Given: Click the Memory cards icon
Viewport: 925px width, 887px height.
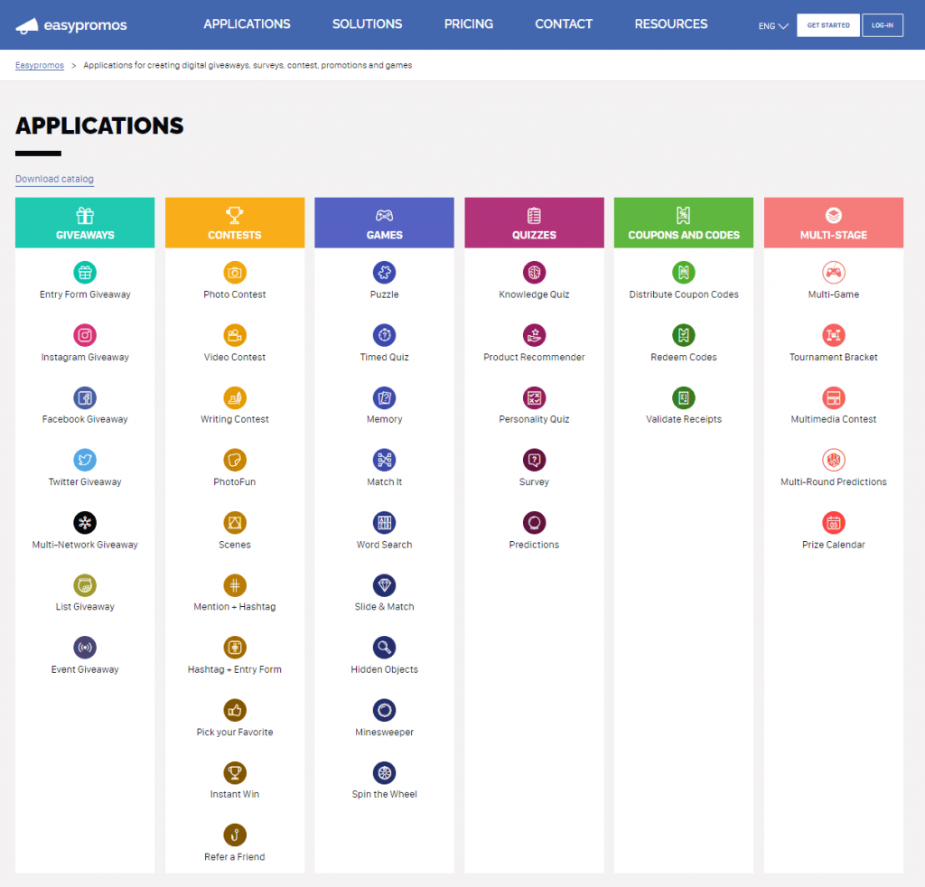Looking at the screenshot, I should pyautogui.click(x=385, y=398).
